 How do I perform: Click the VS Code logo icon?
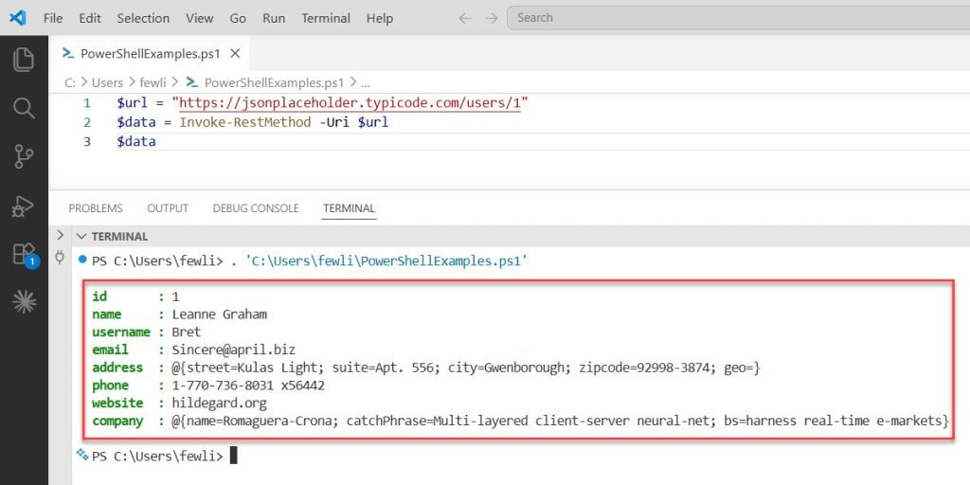pos(17,18)
